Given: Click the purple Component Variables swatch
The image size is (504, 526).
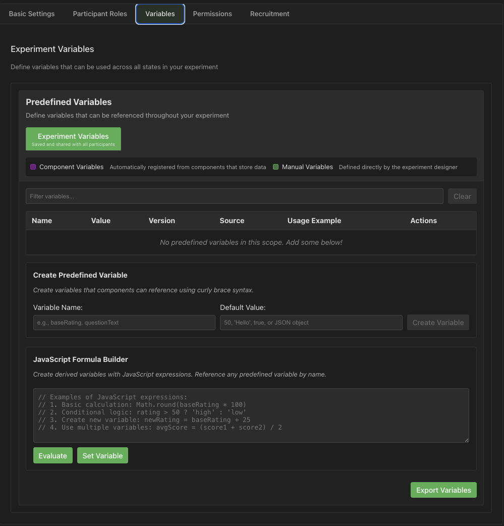Looking at the screenshot, I should 33,167.
